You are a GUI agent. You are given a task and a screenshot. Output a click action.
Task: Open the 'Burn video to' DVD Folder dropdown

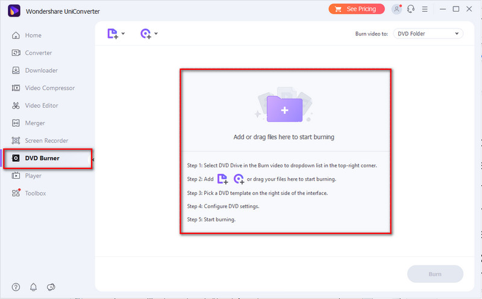[x=428, y=34]
